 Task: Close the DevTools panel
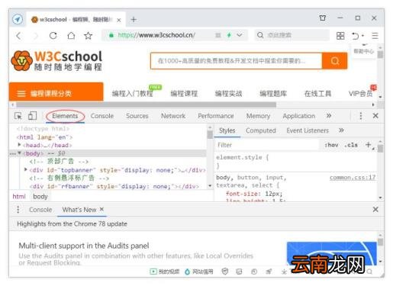pos(375,116)
